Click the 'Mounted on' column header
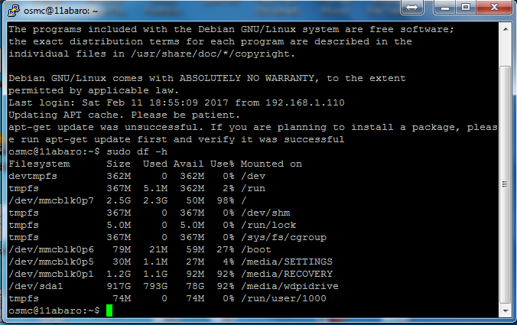 click(x=271, y=164)
